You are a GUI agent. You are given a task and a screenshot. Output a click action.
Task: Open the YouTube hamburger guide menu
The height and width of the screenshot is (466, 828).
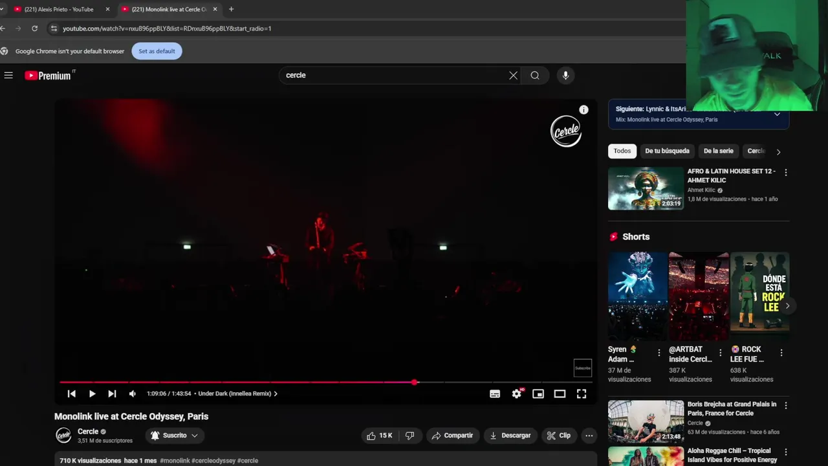click(8, 76)
